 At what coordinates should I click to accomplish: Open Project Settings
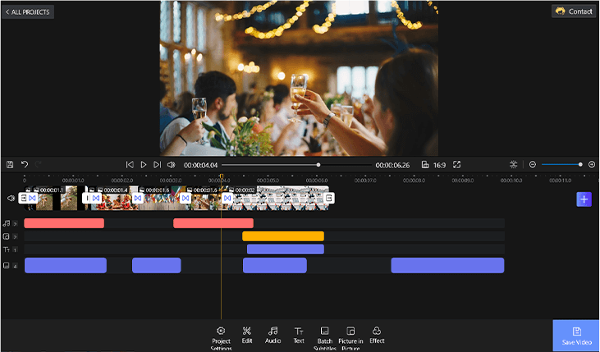coord(221,338)
